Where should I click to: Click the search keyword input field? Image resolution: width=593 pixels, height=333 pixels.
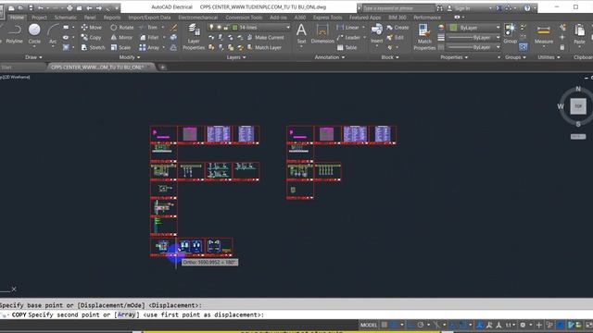pos(398,8)
